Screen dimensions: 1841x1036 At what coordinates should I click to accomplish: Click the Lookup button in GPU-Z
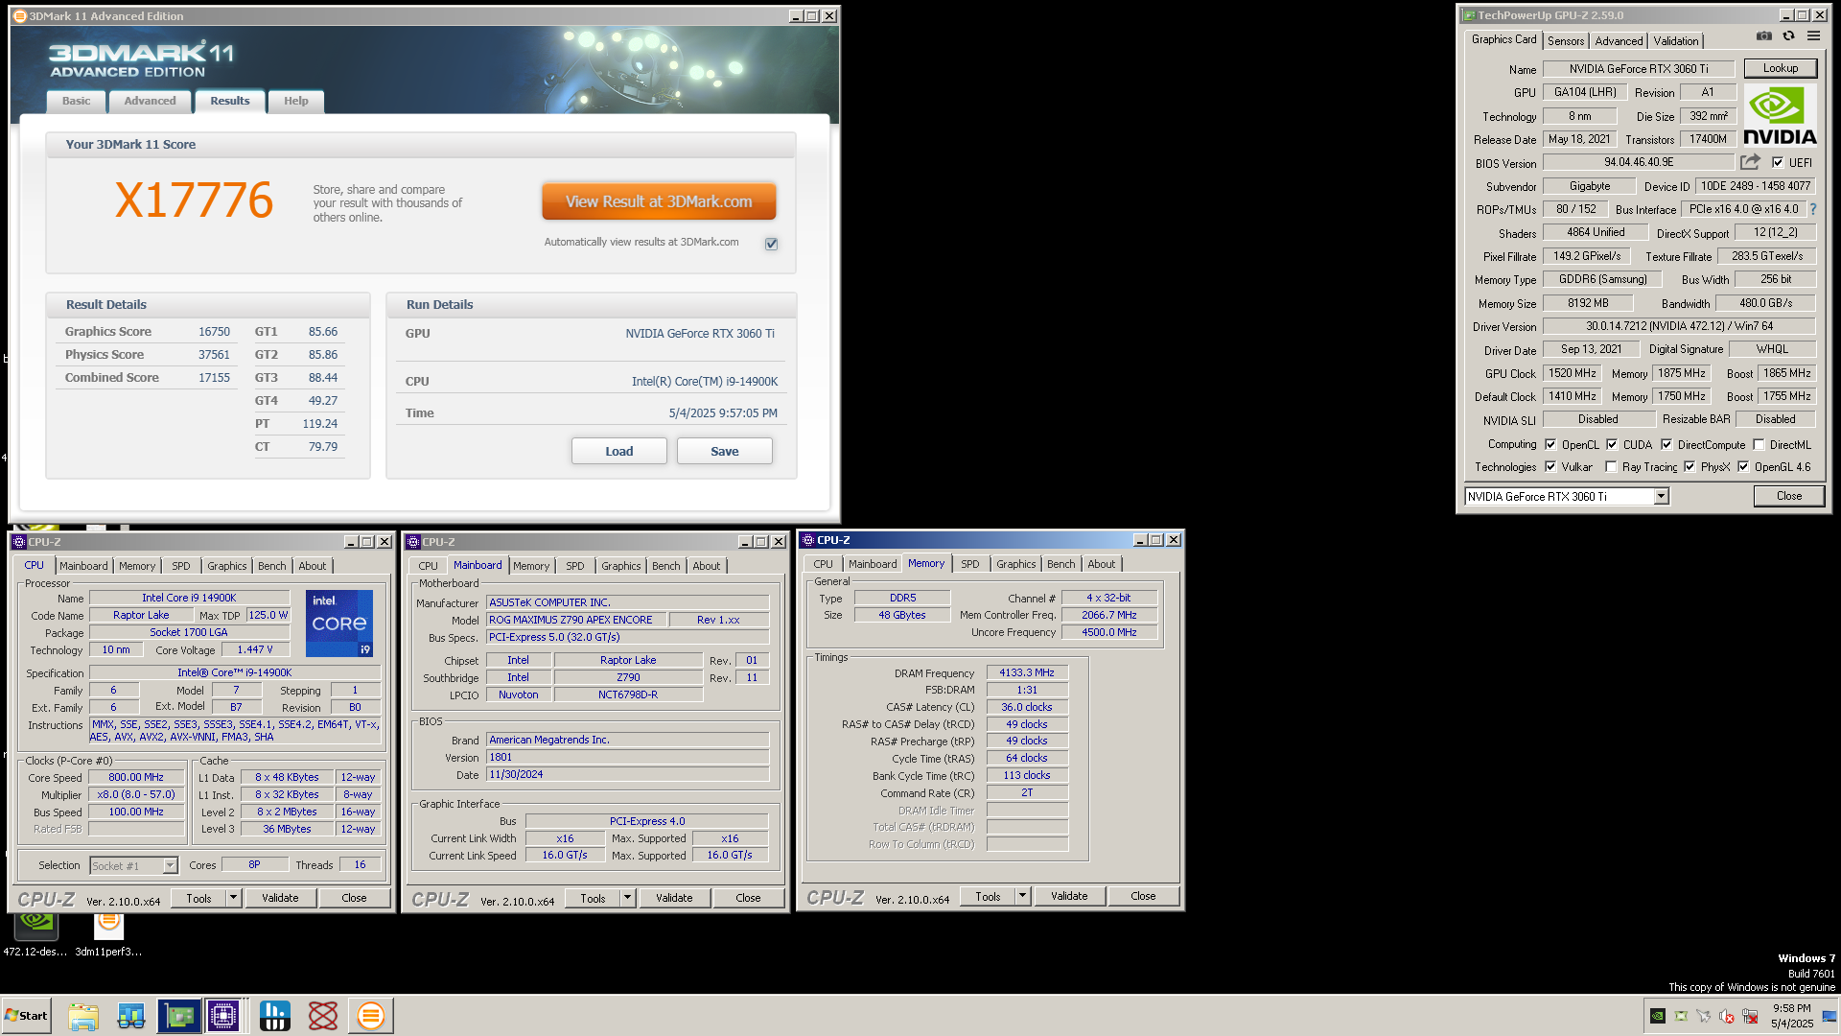point(1780,68)
